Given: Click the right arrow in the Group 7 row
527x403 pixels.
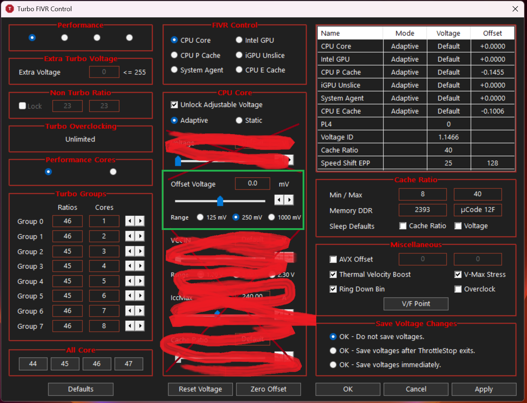Looking at the screenshot, I should pyautogui.click(x=140, y=326).
